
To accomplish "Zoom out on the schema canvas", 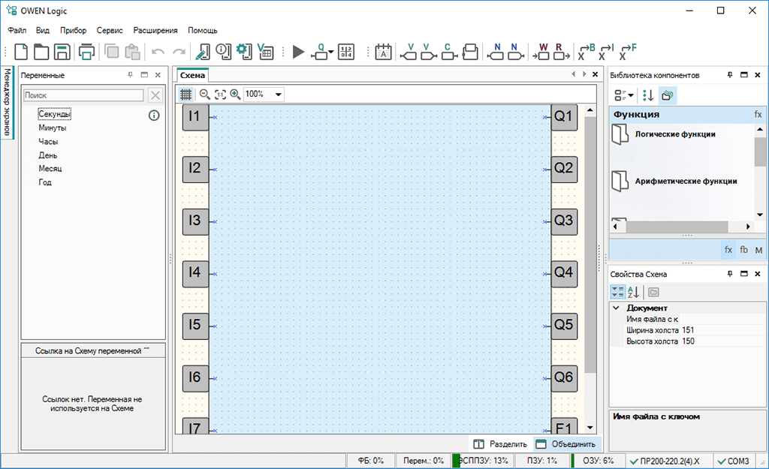I will pos(204,95).
